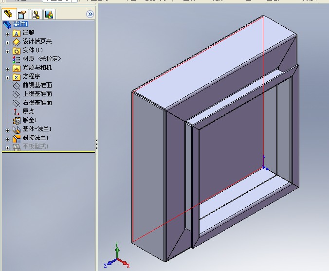Click the 前视基准面 plane icon

coord(17,86)
